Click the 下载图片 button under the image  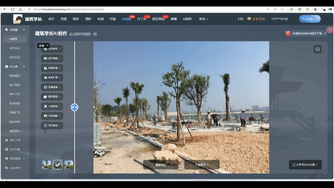click(x=202, y=165)
